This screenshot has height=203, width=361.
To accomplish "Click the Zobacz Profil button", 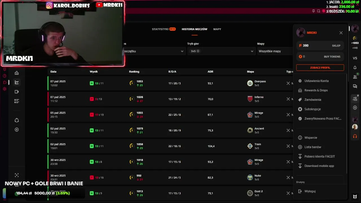I will tap(320, 68).
